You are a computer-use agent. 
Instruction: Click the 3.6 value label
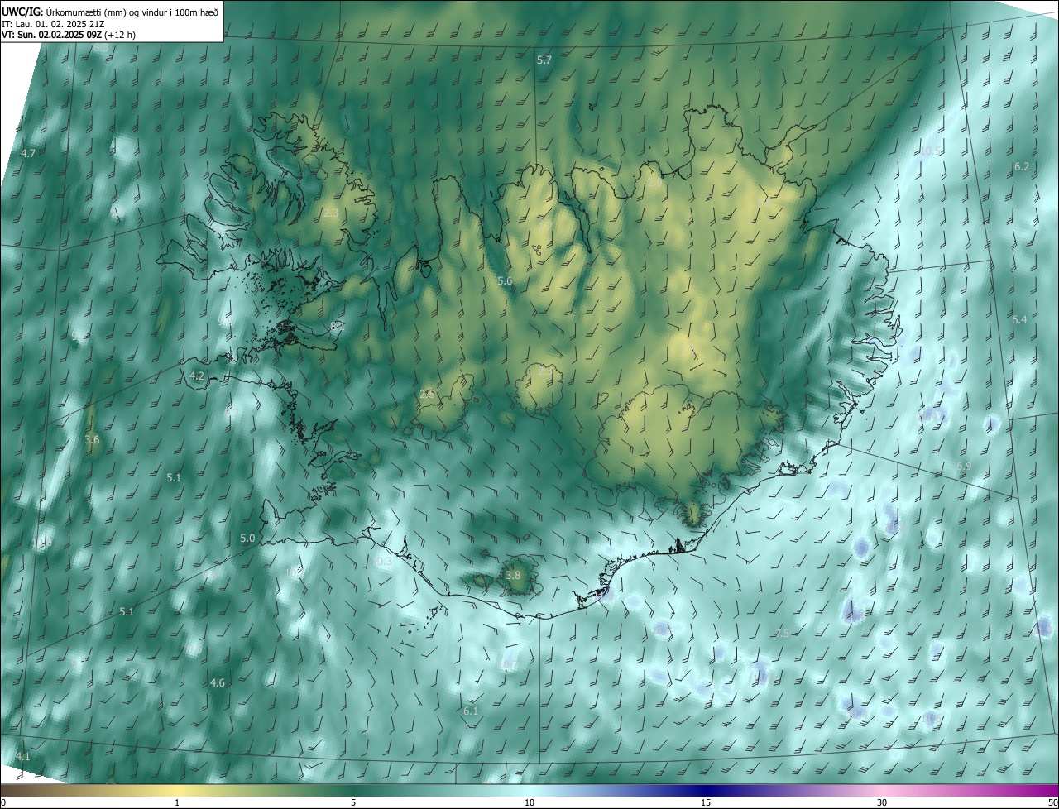coord(92,440)
